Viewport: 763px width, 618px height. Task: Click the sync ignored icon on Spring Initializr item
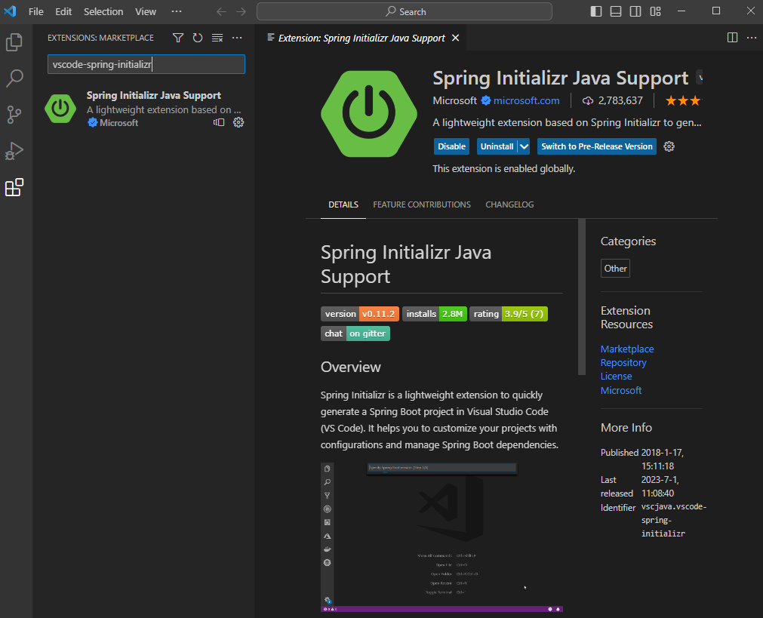click(219, 123)
